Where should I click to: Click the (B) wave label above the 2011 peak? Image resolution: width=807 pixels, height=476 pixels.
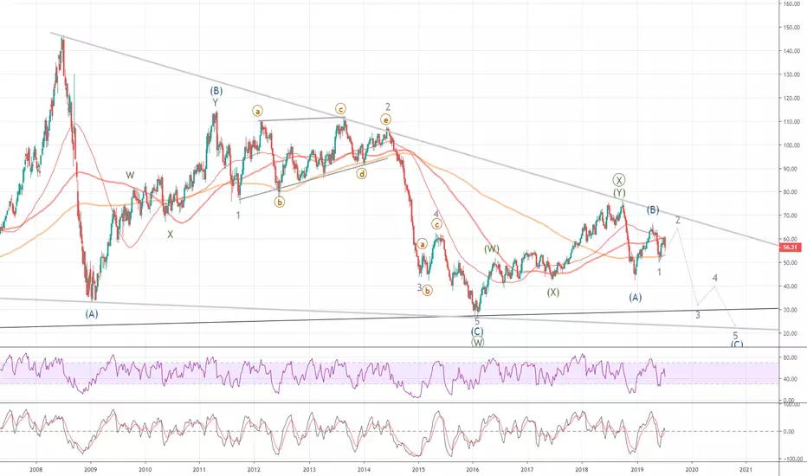216,91
